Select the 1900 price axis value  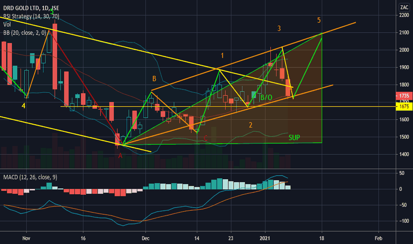(x=404, y=67)
